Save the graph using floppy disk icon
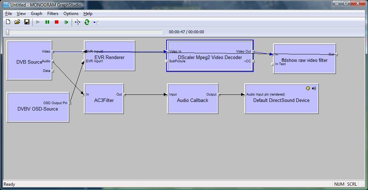The width and height of the screenshot is (368, 190). [x=27, y=22]
